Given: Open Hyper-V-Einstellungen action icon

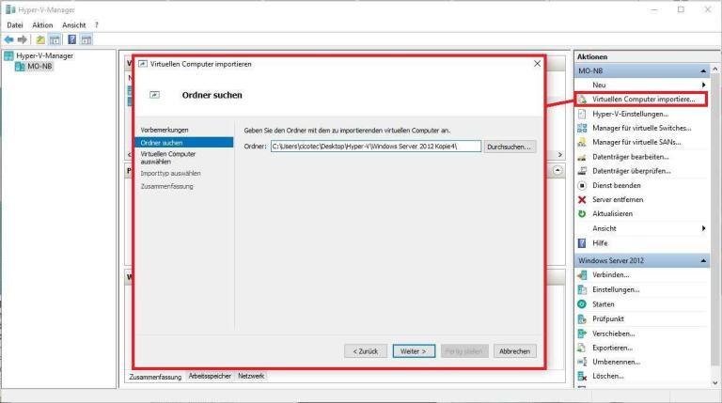Looking at the screenshot, I should 583,114.
